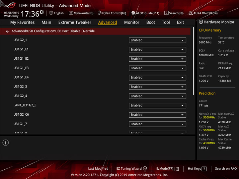
Task: Click the EZ Tuning Wizard lightbulb icon
Action: pyautogui.click(x=145, y=169)
